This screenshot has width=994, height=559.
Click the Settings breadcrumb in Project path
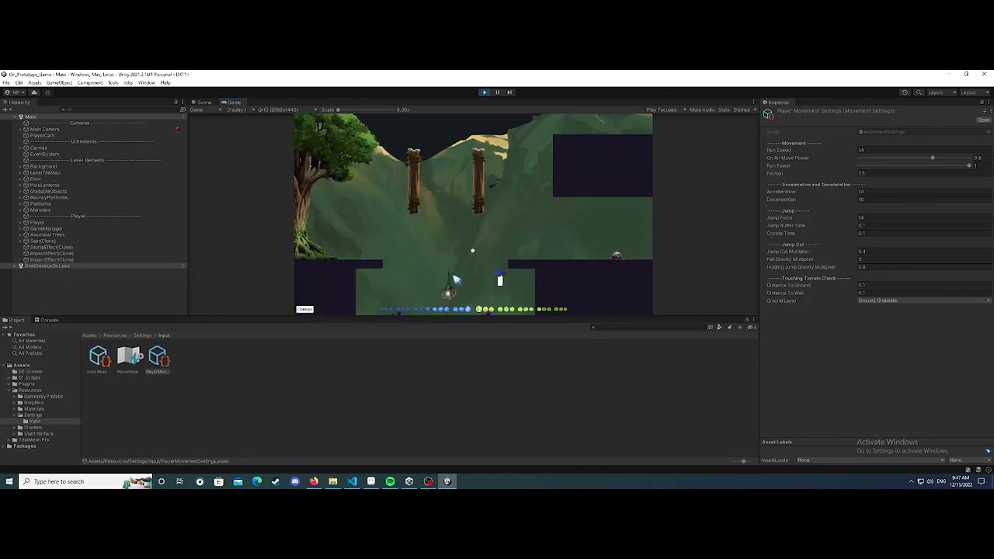[x=142, y=335]
